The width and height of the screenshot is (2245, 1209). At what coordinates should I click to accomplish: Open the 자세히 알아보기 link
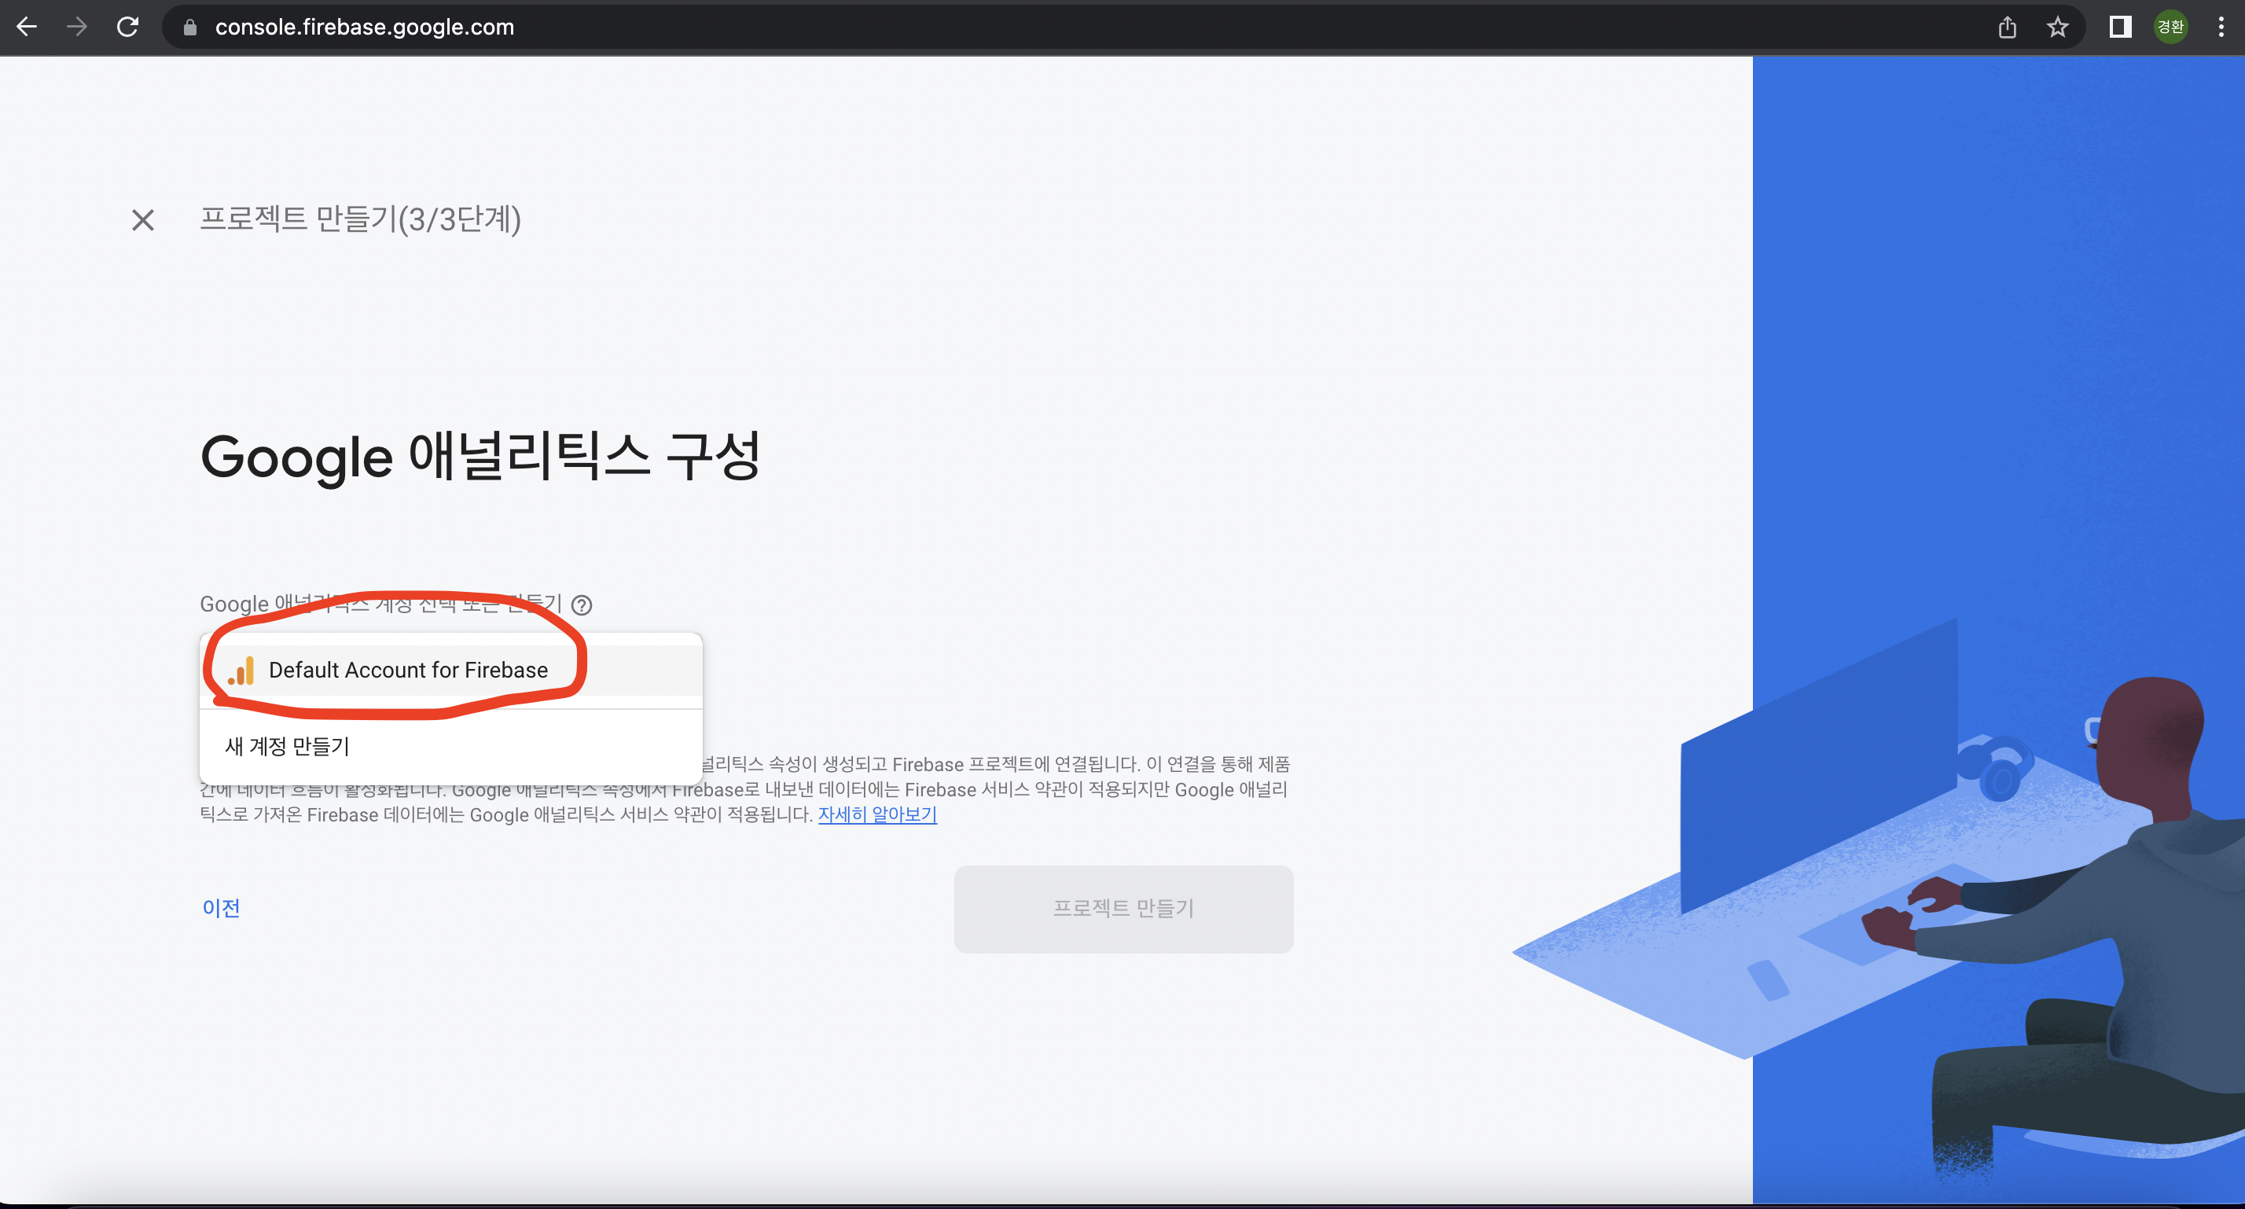click(876, 814)
